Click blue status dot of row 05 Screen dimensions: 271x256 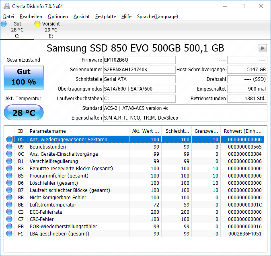tap(9, 139)
